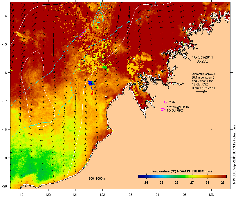Click the longitude axis label 120

coord(48,195)
